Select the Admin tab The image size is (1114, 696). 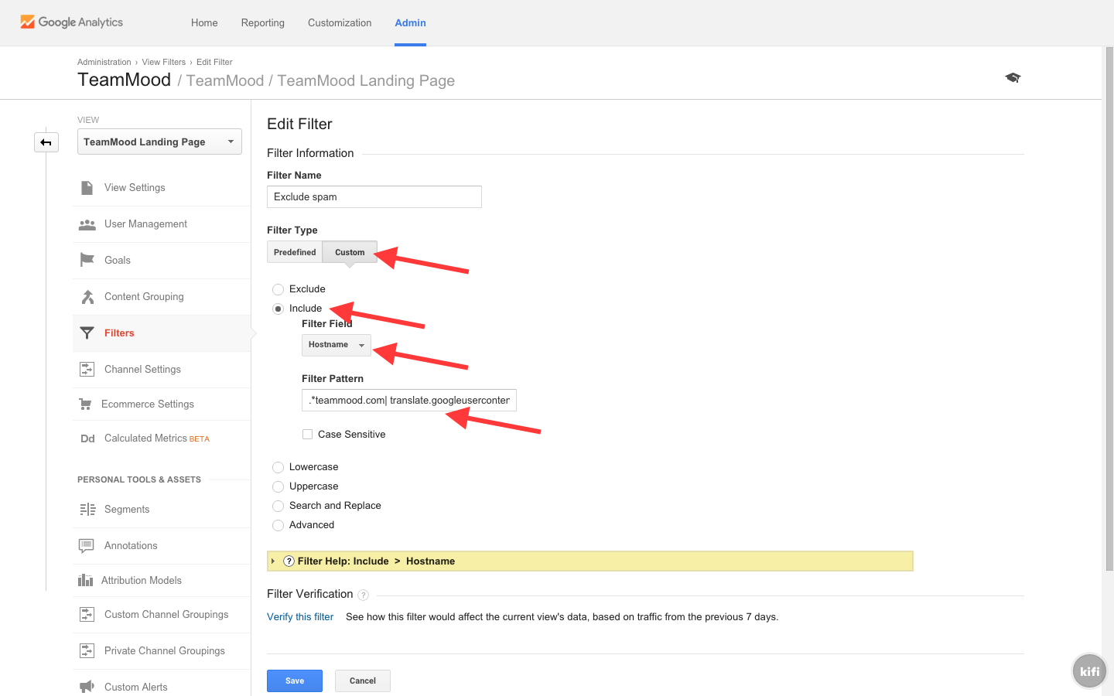410,22
